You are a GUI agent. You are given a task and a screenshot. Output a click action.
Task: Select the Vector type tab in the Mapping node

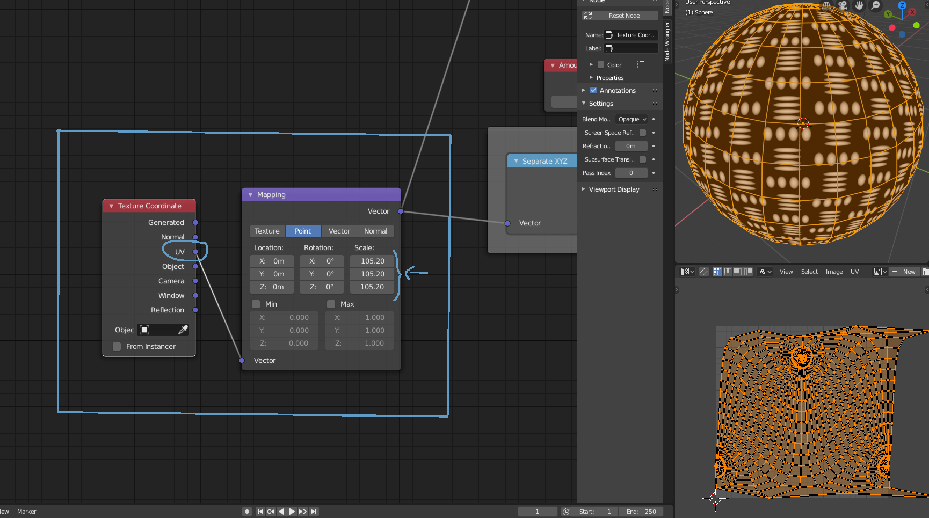(x=339, y=231)
